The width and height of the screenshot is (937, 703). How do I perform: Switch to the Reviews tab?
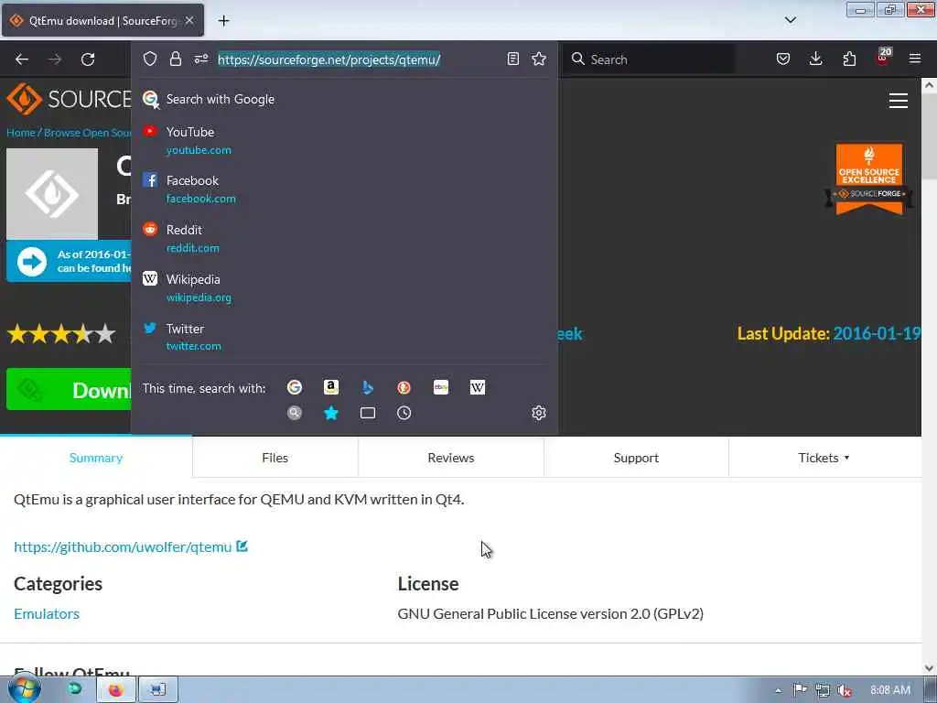pyautogui.click(x=451, y=458)
